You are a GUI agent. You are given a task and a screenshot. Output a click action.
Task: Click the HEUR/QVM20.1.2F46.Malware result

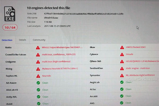142,61
